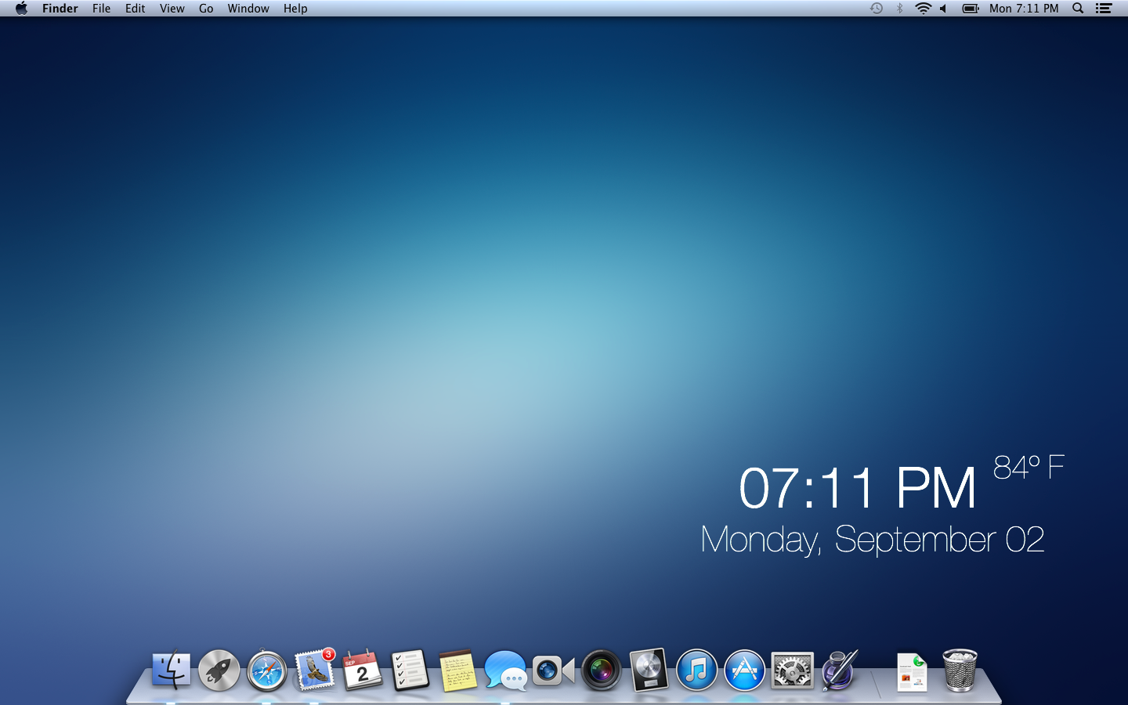Open the View menu
The image size is (1128, 705).
click(x=172, y=9)
